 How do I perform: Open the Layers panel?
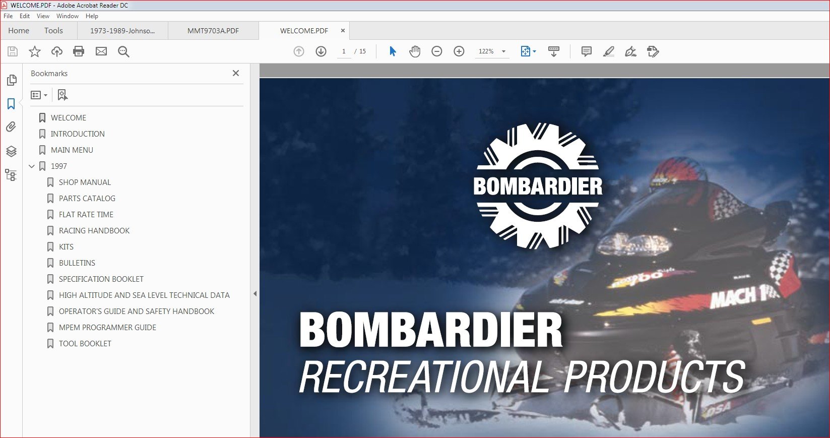pyautogui.click(x=11, y=151)
